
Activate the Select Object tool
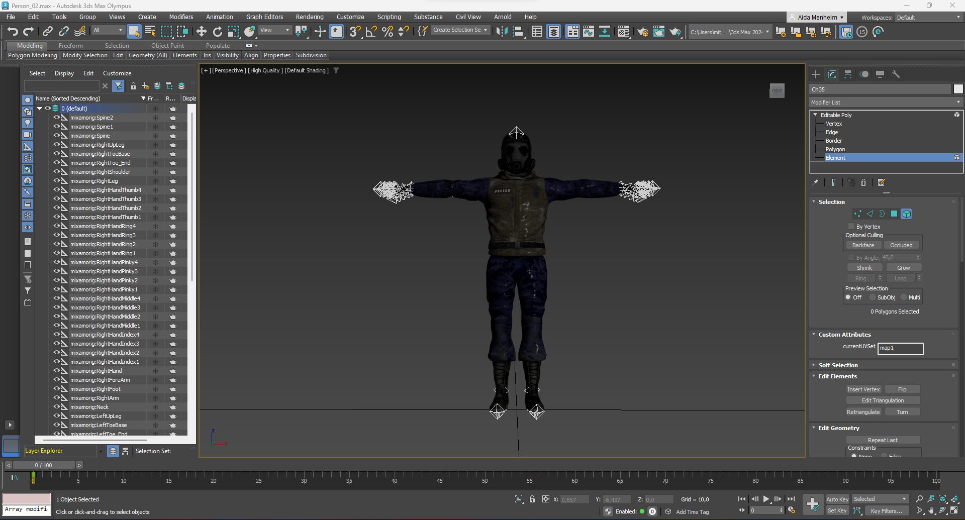(x=134, y=32)
